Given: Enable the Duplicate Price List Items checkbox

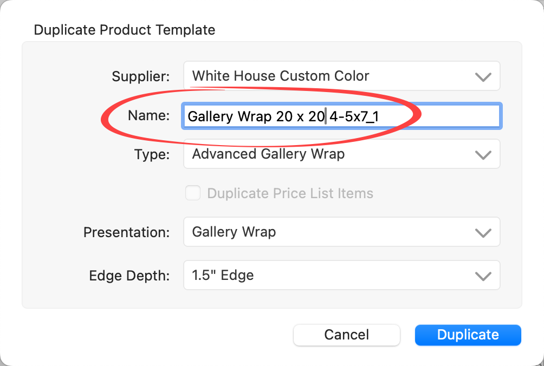Looking at the screenshot, I should click(193, 193).
